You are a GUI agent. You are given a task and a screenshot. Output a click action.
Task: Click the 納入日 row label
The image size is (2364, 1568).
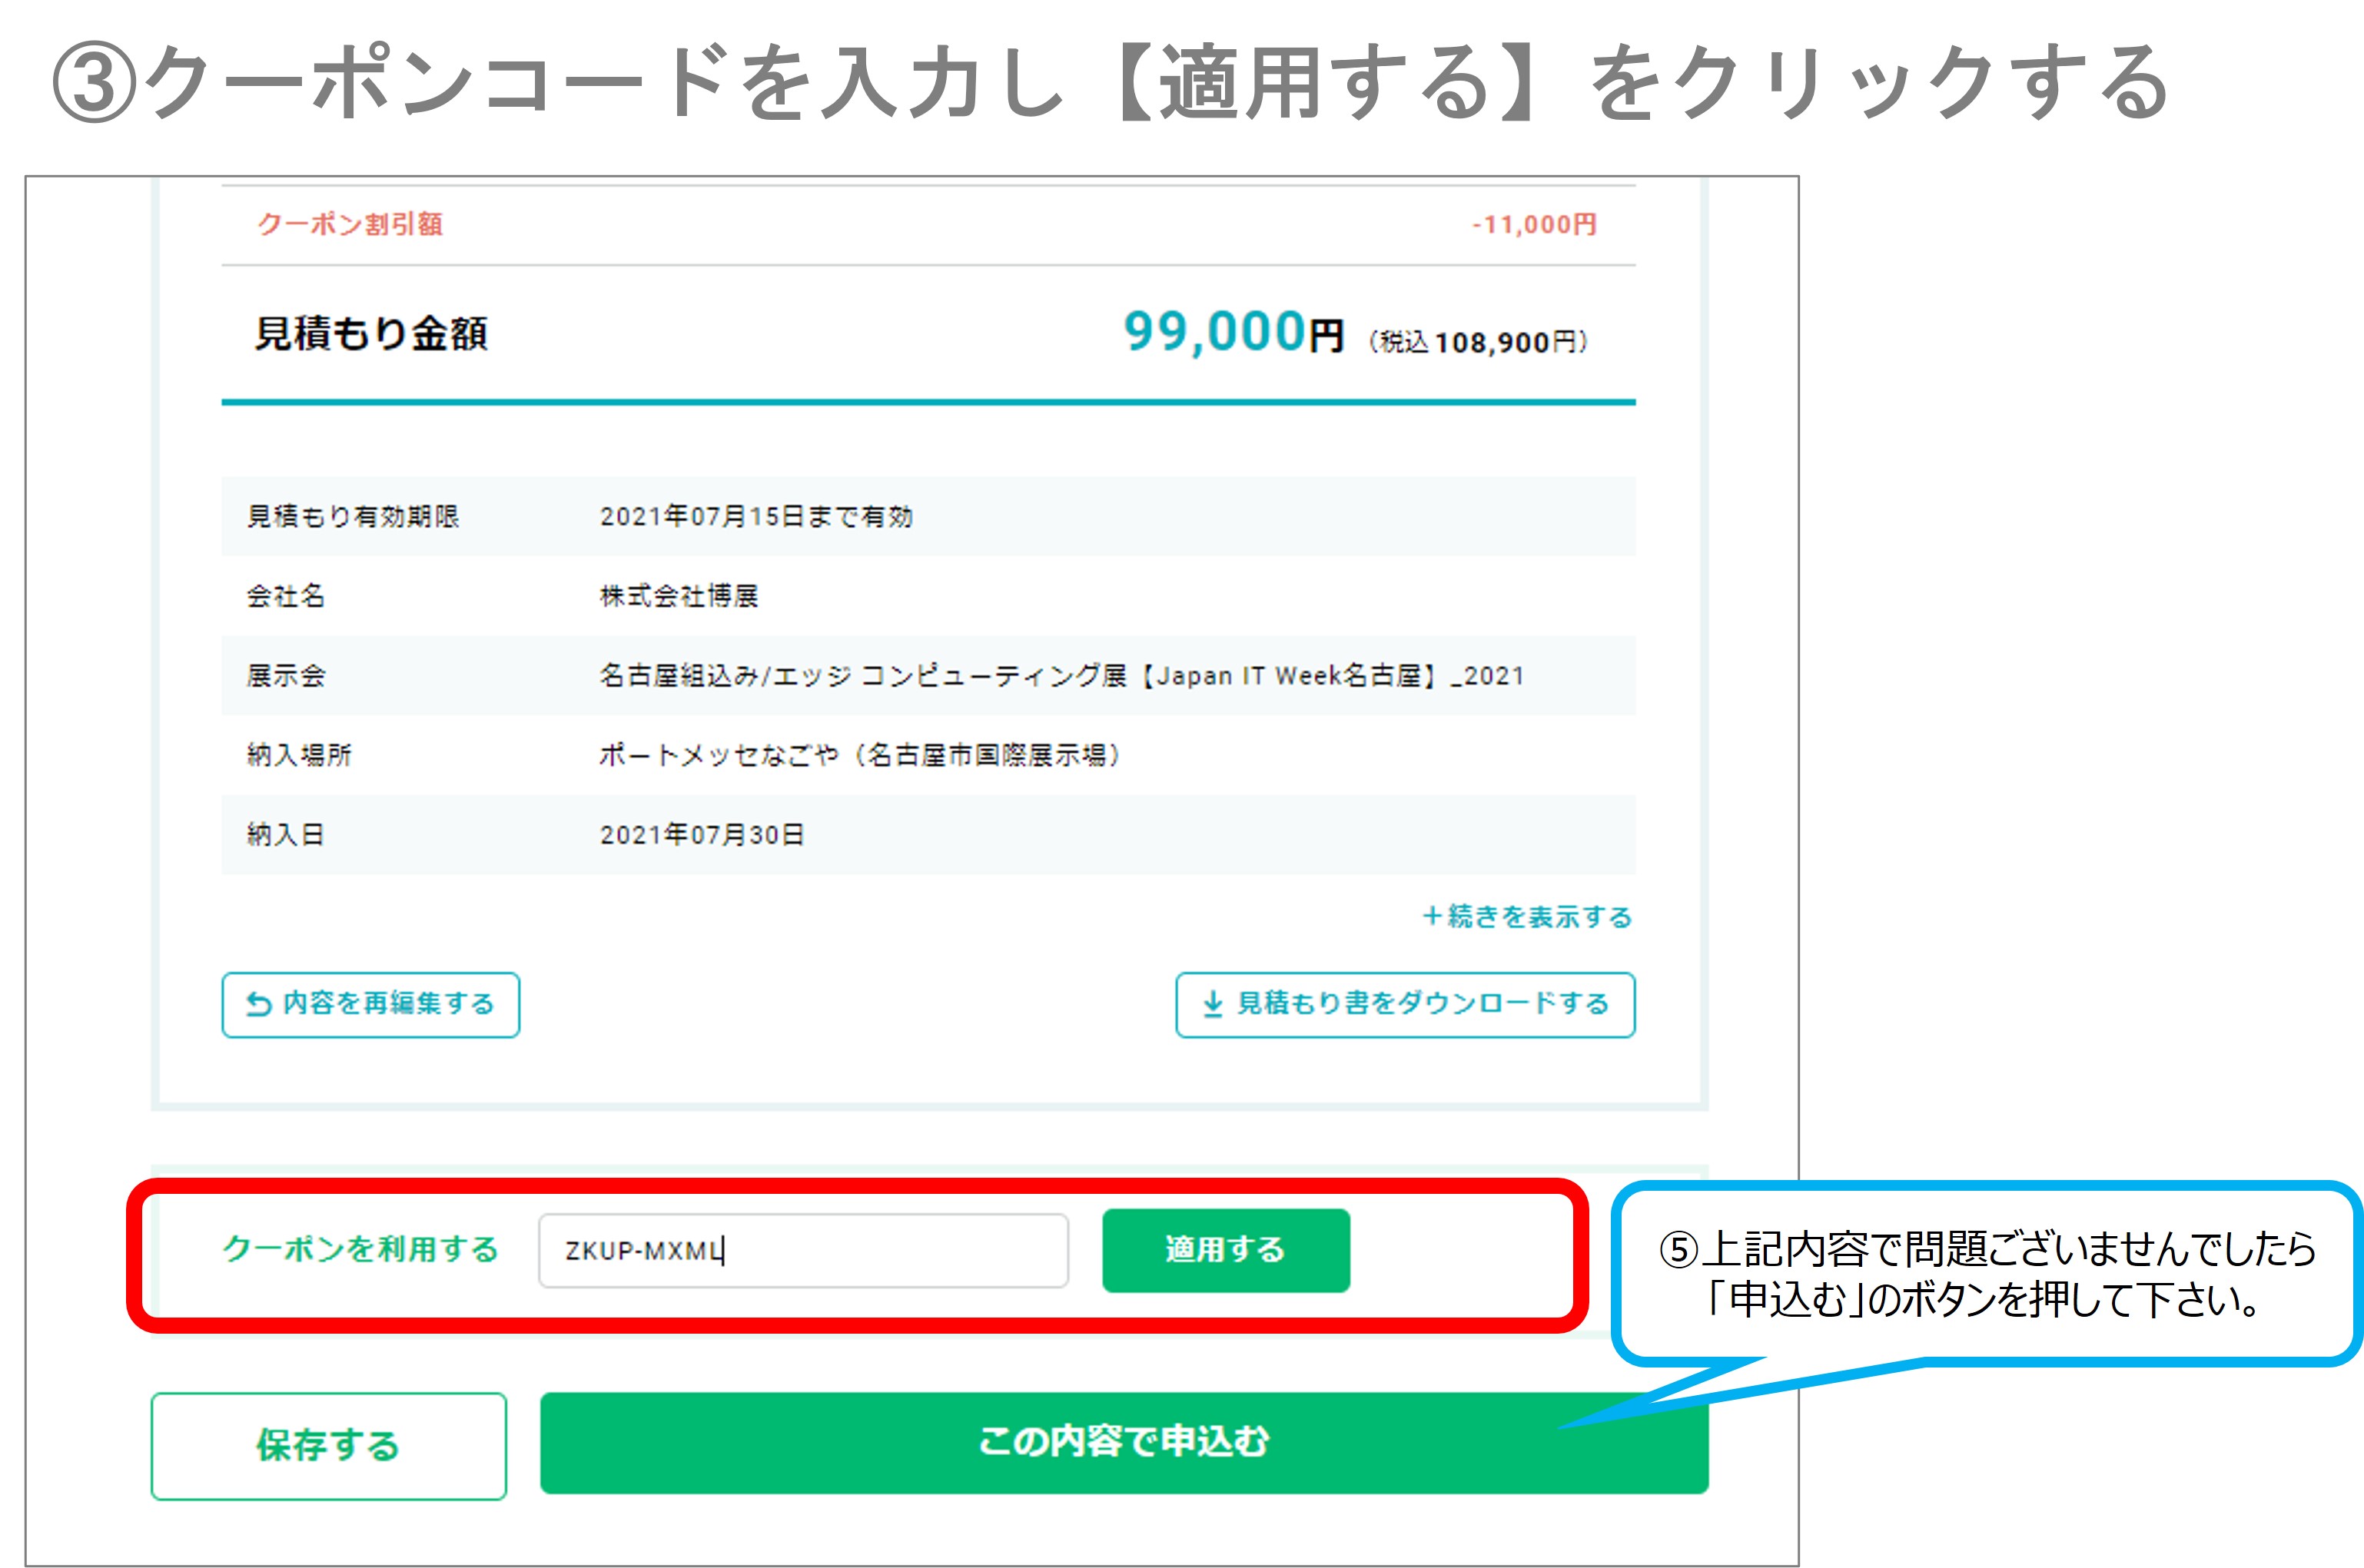click(286, 835)
